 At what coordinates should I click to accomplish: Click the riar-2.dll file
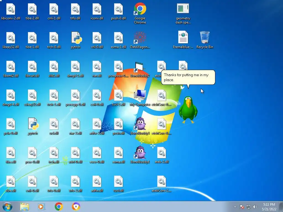click(75, 126)
